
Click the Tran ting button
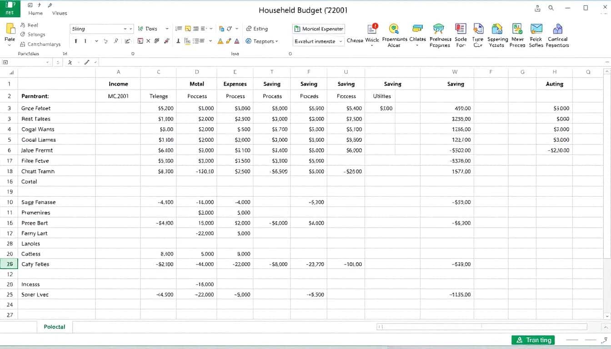point(534,340)
